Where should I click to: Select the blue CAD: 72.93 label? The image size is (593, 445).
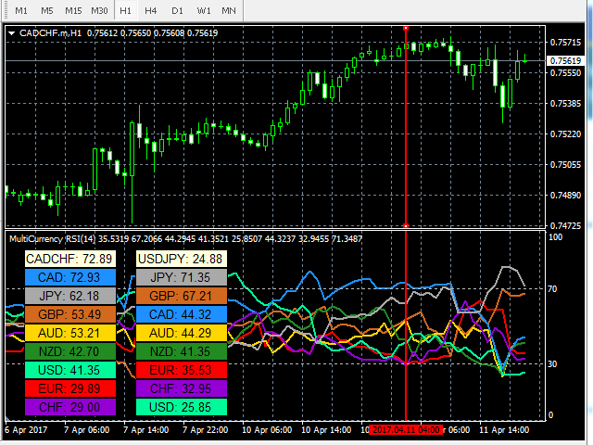(x=69, y=277)
